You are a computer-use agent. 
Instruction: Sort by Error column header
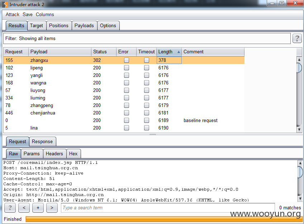126,52
